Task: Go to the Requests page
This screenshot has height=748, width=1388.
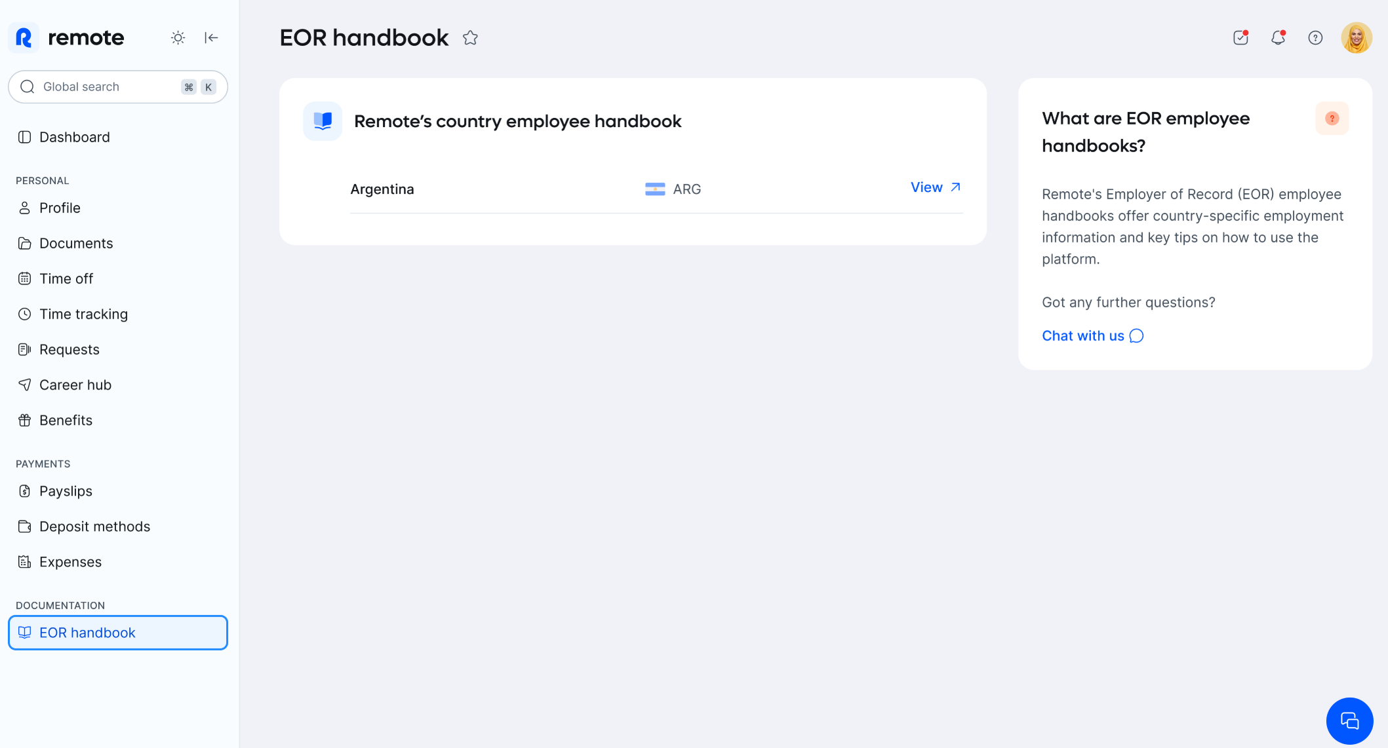Action: click(118, 349)
